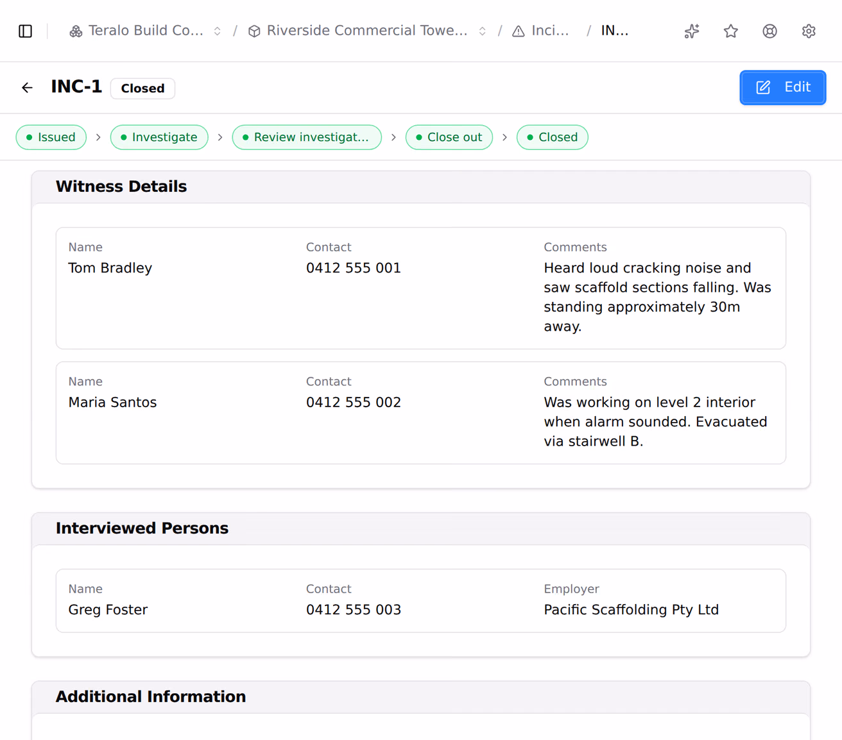Viewport: 842px width, 740px height.
Task: Expand the Teralo Build Co switcher
Action: [218, 31]
